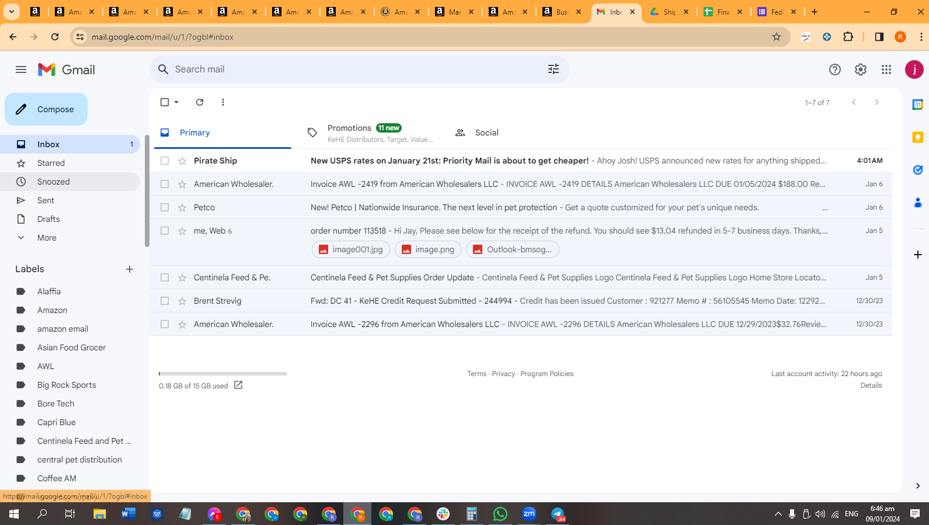Open the image001.jpg attachment chip
This screenshot has width=929, height=525.
tap(351, 249)
